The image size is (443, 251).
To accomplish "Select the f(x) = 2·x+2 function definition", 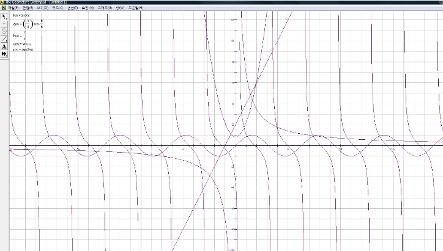I will [x=21, y=15].
